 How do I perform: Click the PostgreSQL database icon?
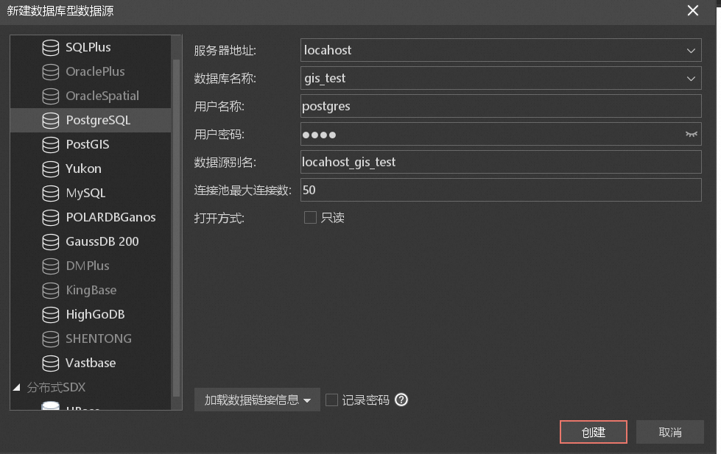click(x=51, y=121)
